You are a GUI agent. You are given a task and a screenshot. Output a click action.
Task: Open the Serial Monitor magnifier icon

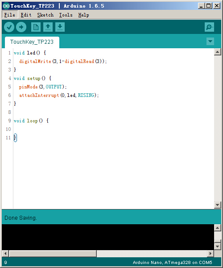pos(209,27)
